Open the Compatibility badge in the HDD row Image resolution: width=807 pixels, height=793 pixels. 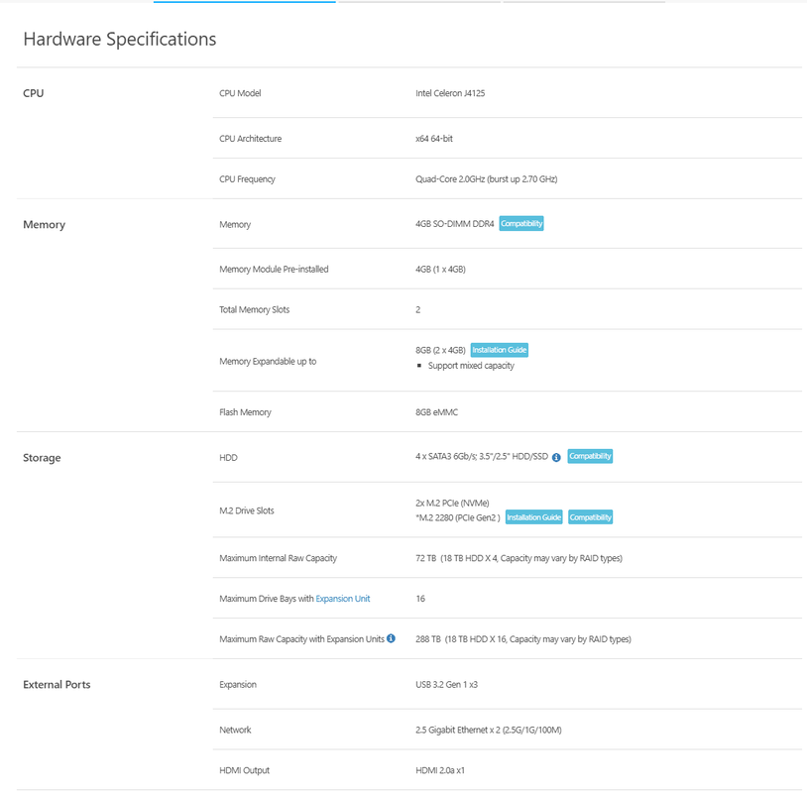tap(590, 456)
